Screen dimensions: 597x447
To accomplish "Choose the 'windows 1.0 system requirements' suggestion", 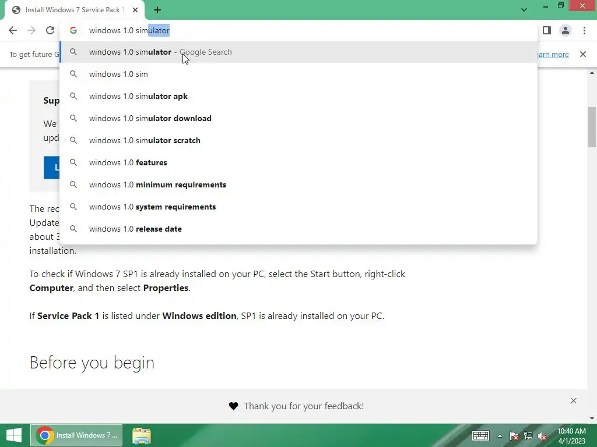I will pyautogui.click(x=298, y=207).
